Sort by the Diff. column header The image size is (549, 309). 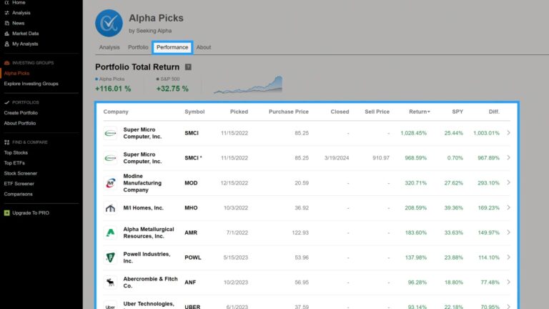494,112
